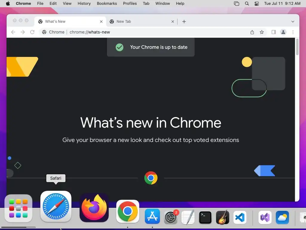Open Terminal from the dock
This screenshot has width=306, height=230.
click(x=205, y=217)
